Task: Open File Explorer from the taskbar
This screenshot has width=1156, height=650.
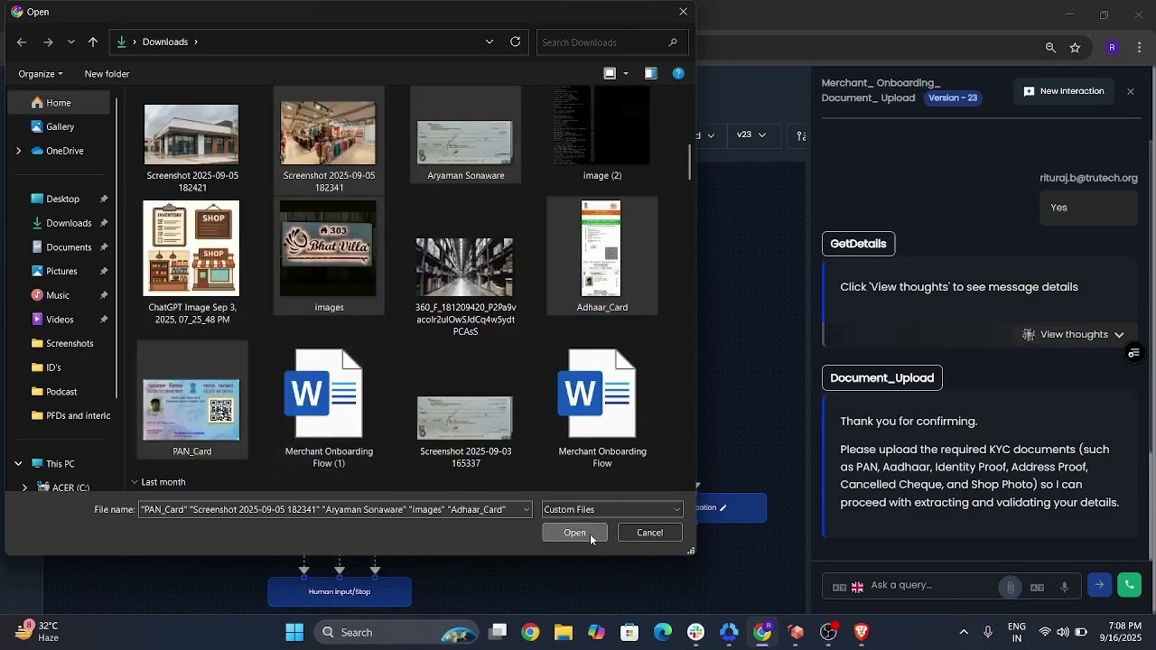Action: 564,632
